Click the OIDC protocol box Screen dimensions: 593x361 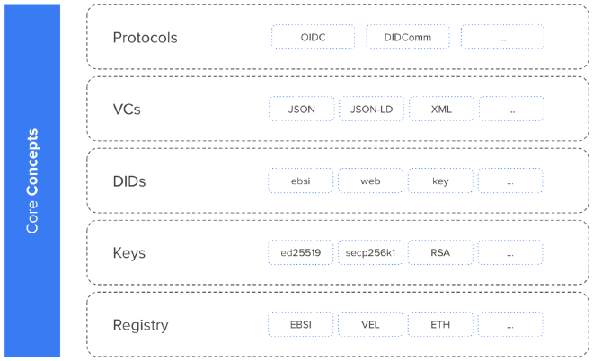click(x=314, y=38)
